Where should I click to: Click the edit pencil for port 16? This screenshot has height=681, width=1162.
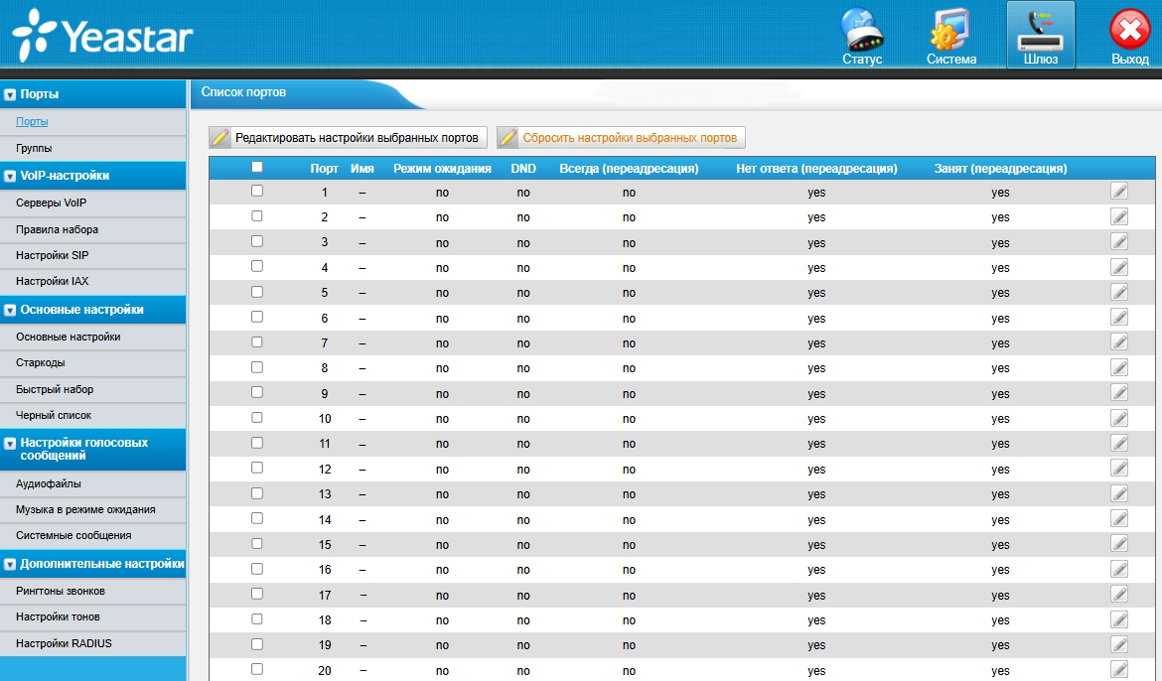tap(1119, 569)
